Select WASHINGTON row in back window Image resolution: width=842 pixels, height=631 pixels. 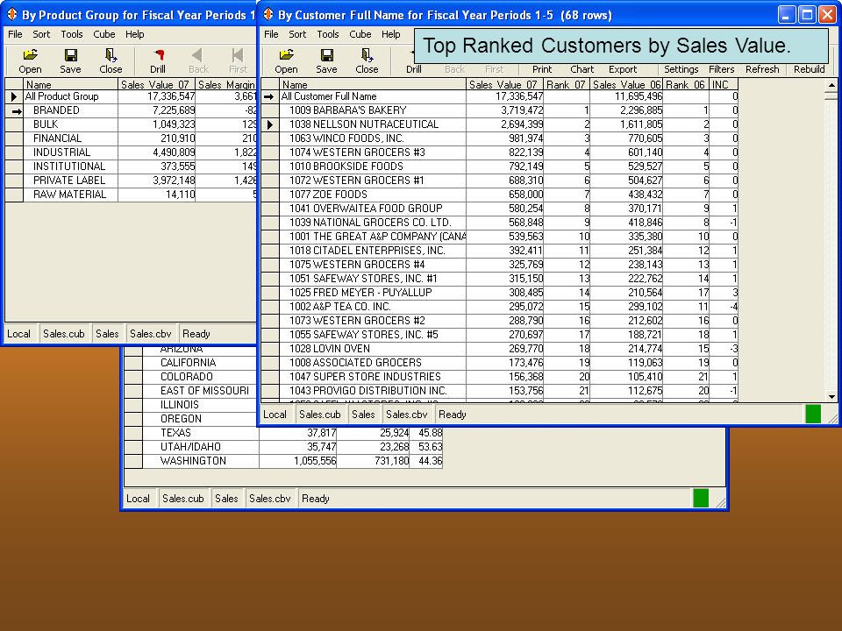[283, 460]
